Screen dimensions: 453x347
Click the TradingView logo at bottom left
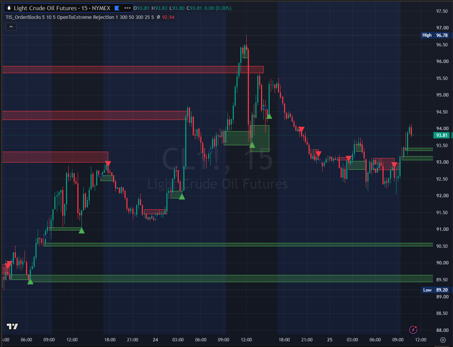click(12, 326)
